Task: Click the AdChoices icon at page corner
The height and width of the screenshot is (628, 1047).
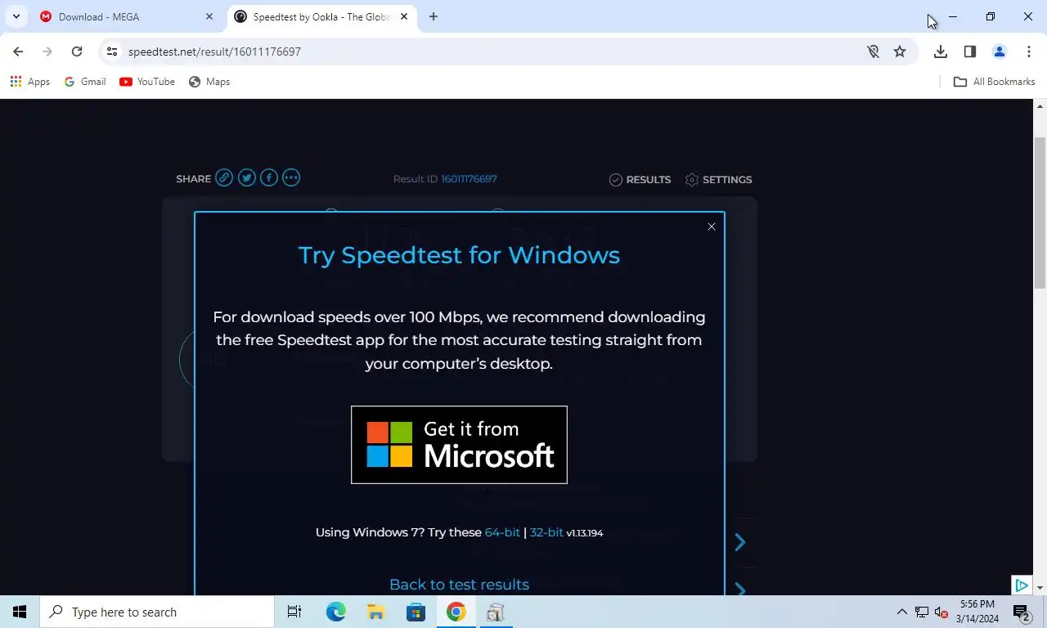Action: click(1021, 585)
